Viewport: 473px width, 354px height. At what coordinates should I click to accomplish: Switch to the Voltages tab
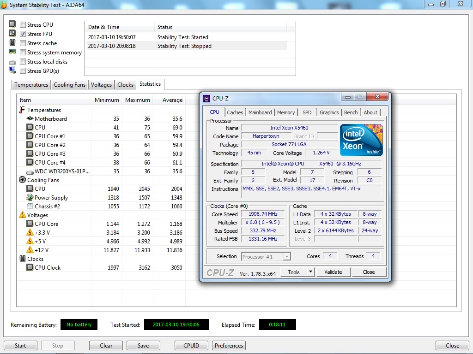pos(101,85)
